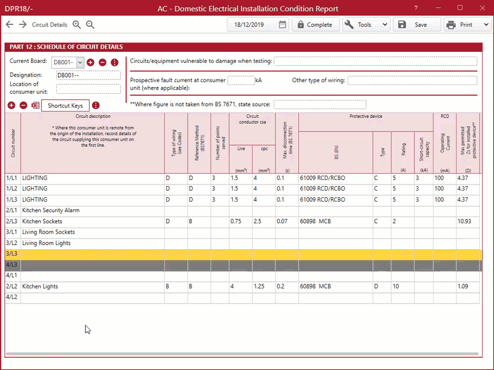This screenshot has width=494, height=370.
Task: Open the Help question mark in title bar
Action: click(x=416, y=8)
